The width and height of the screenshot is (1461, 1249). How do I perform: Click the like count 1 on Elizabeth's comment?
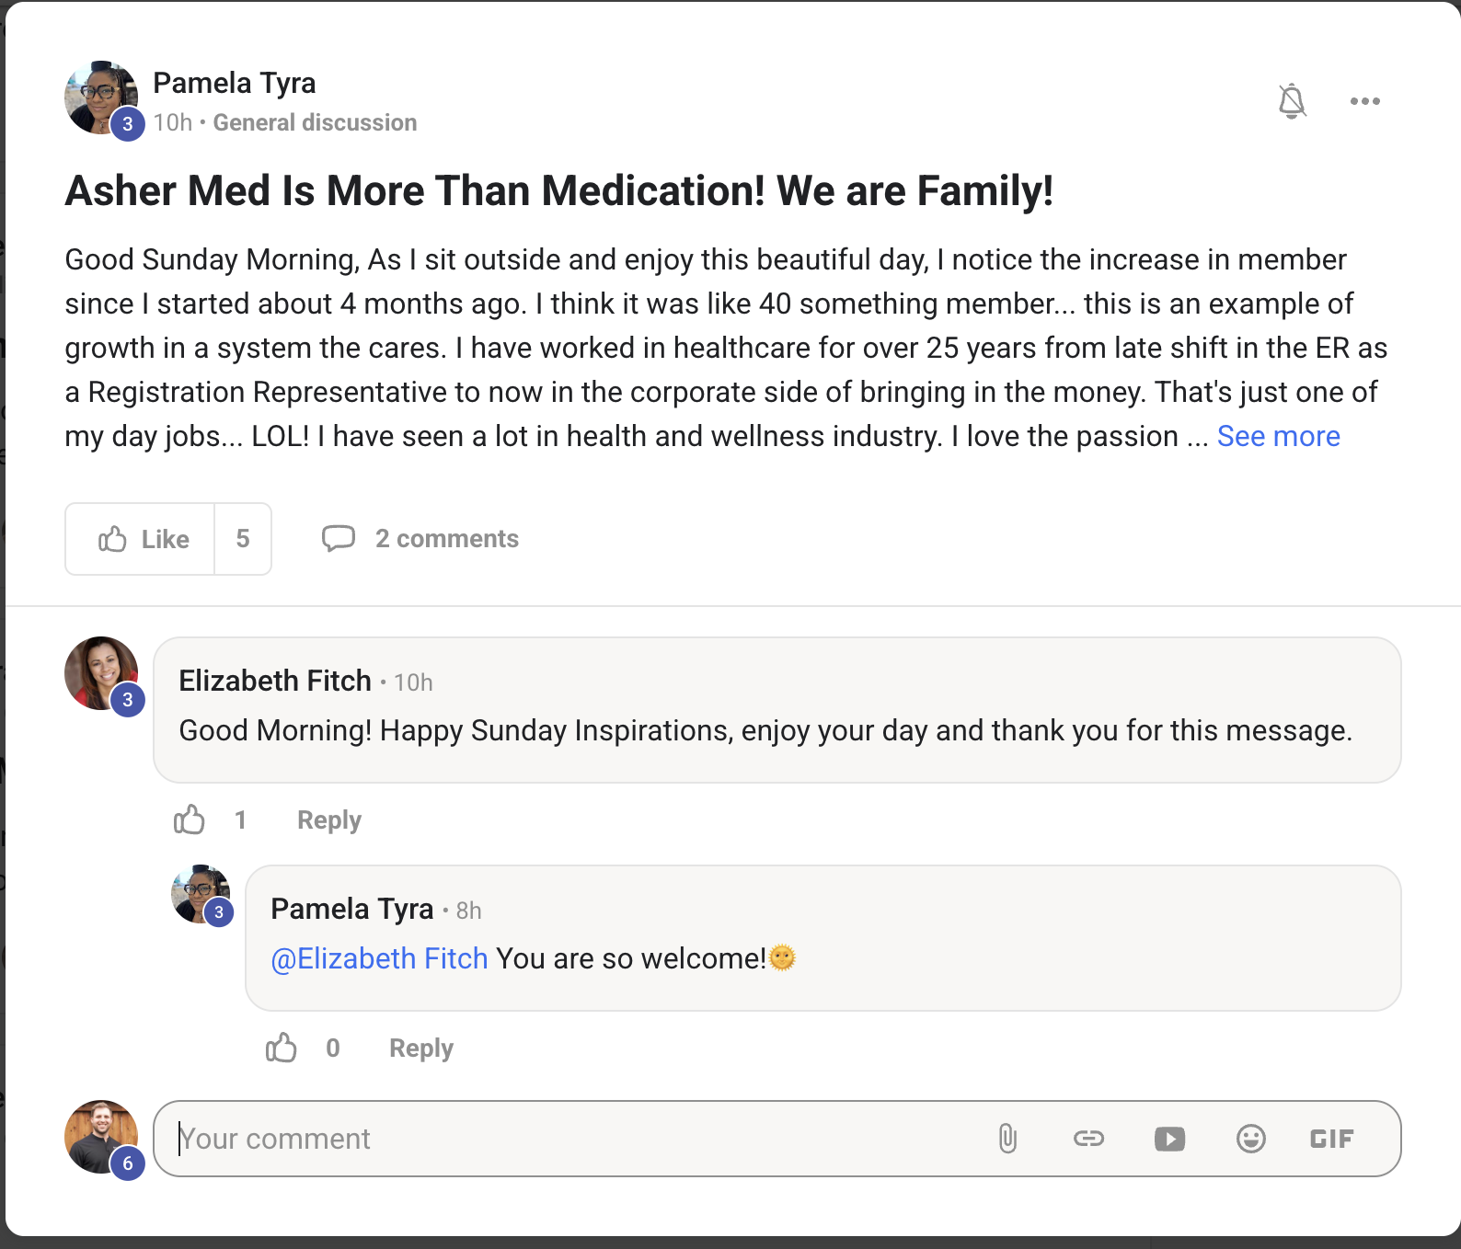(240, 819)
